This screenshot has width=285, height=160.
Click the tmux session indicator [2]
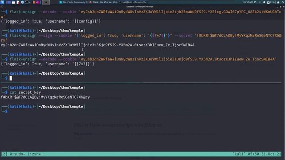(x=4, y=154)
